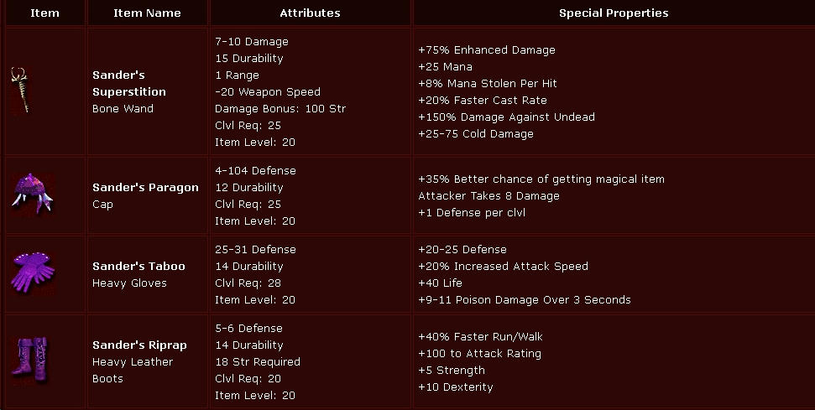
Task: Click the purple Heavy Leather Boots icon
Action: [x=30, y=361]
